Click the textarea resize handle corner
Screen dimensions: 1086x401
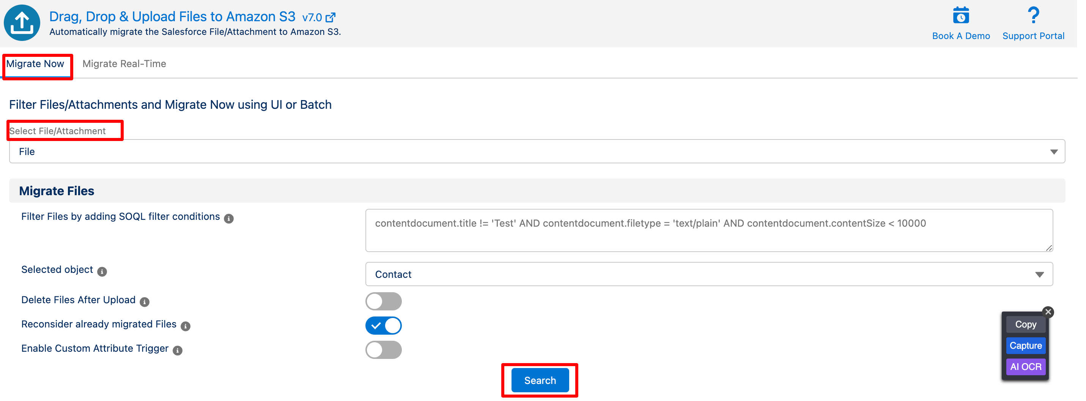(x=1049, y=248)
